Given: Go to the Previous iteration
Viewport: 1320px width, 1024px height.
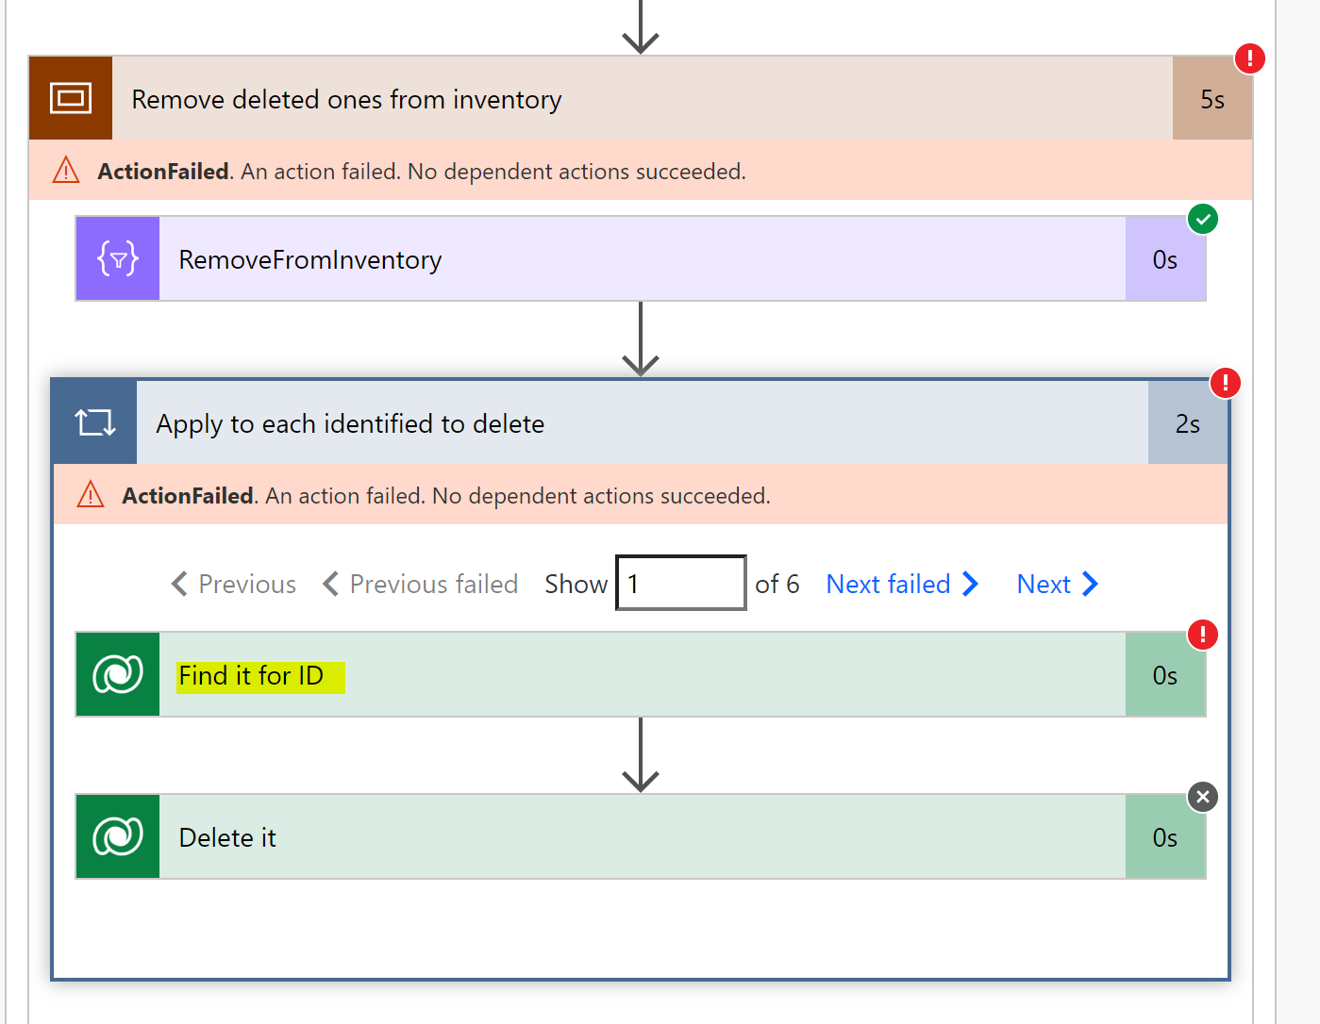Looking at the screenshot, I should click(232, 584).
